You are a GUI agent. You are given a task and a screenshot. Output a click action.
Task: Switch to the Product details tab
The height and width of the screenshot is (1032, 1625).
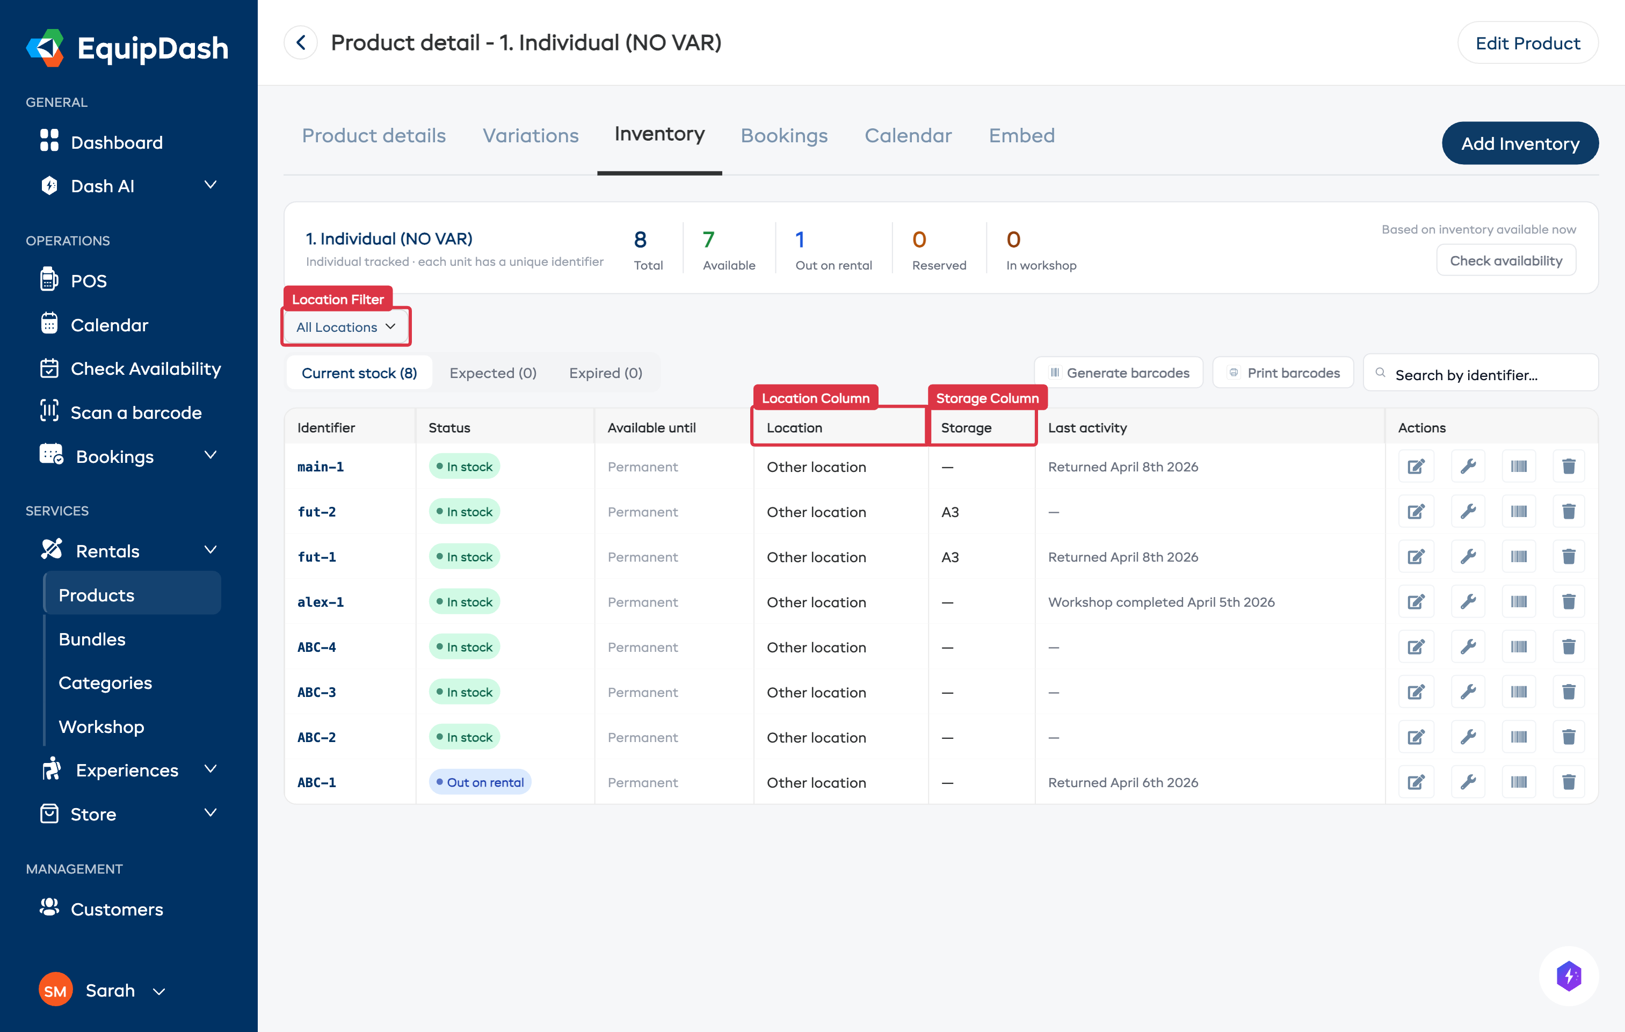[374, 136]
